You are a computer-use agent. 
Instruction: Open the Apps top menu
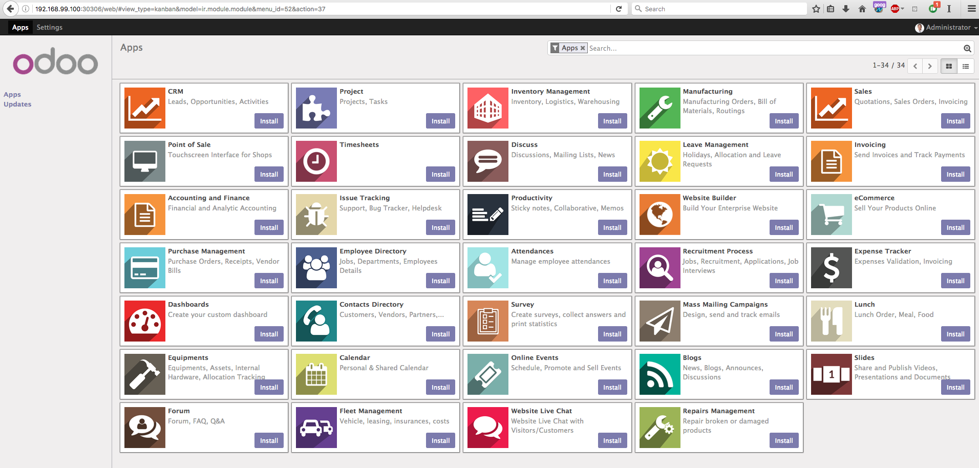coord(20,28)
